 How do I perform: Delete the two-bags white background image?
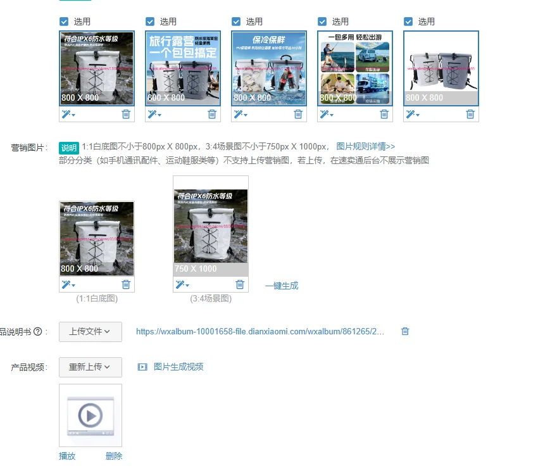point(470,114)
